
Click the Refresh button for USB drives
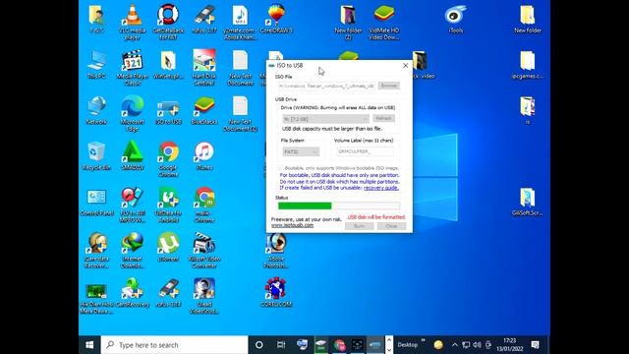[383, 118]
